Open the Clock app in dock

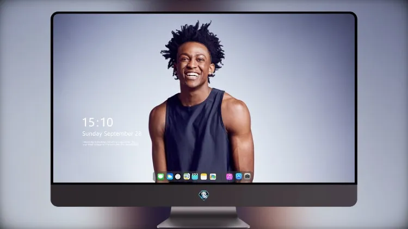[x=178, y=176]
